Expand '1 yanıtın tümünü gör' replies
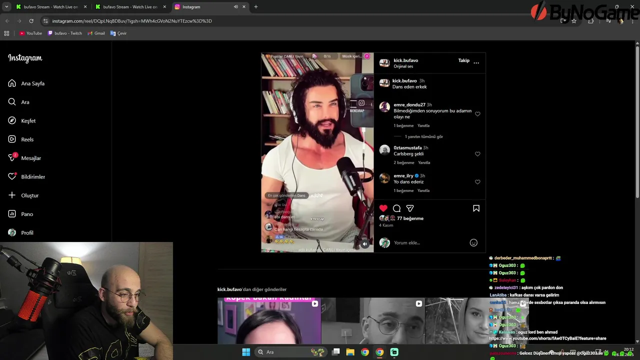 click(424, 136)
